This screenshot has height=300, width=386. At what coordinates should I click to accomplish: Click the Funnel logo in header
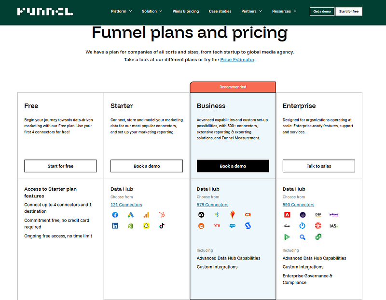tap(45, 12)
